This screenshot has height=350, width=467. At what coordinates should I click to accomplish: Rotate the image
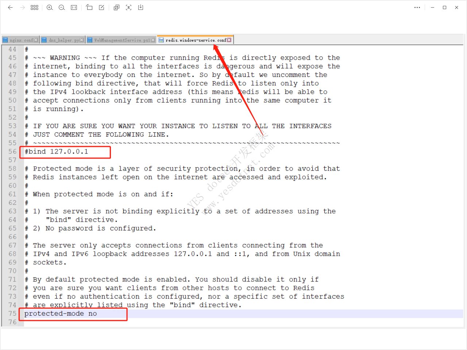point(89,7)
